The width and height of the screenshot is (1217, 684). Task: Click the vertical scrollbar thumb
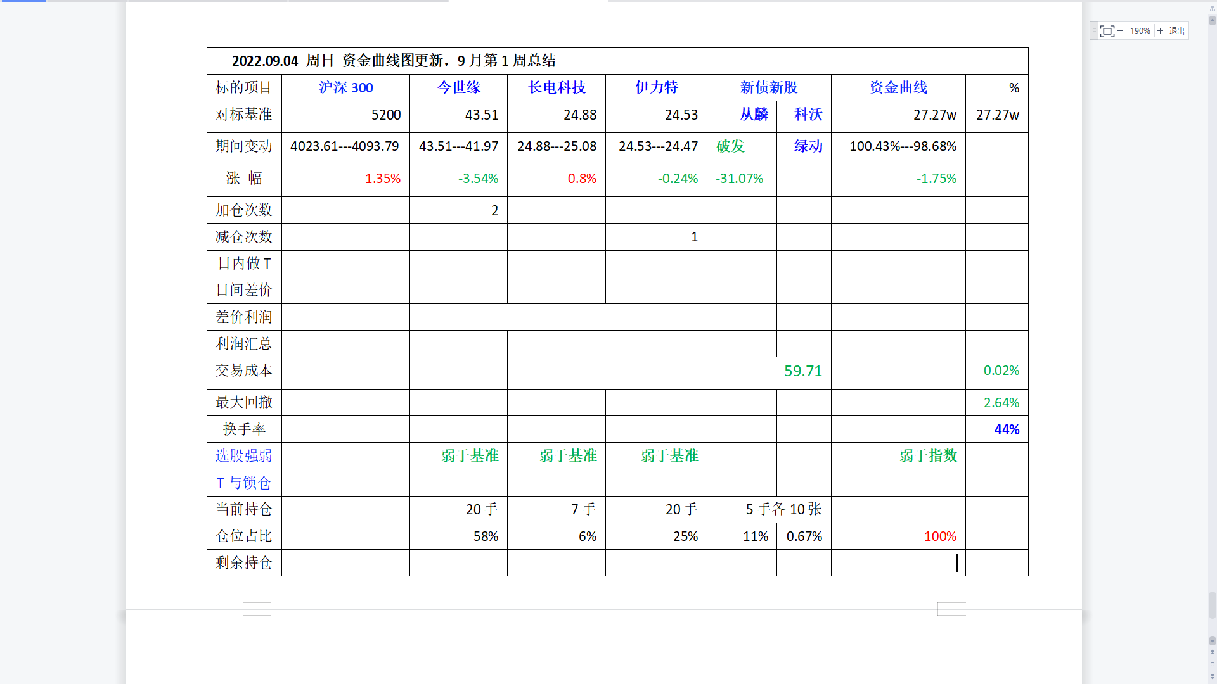(1212, 605)
